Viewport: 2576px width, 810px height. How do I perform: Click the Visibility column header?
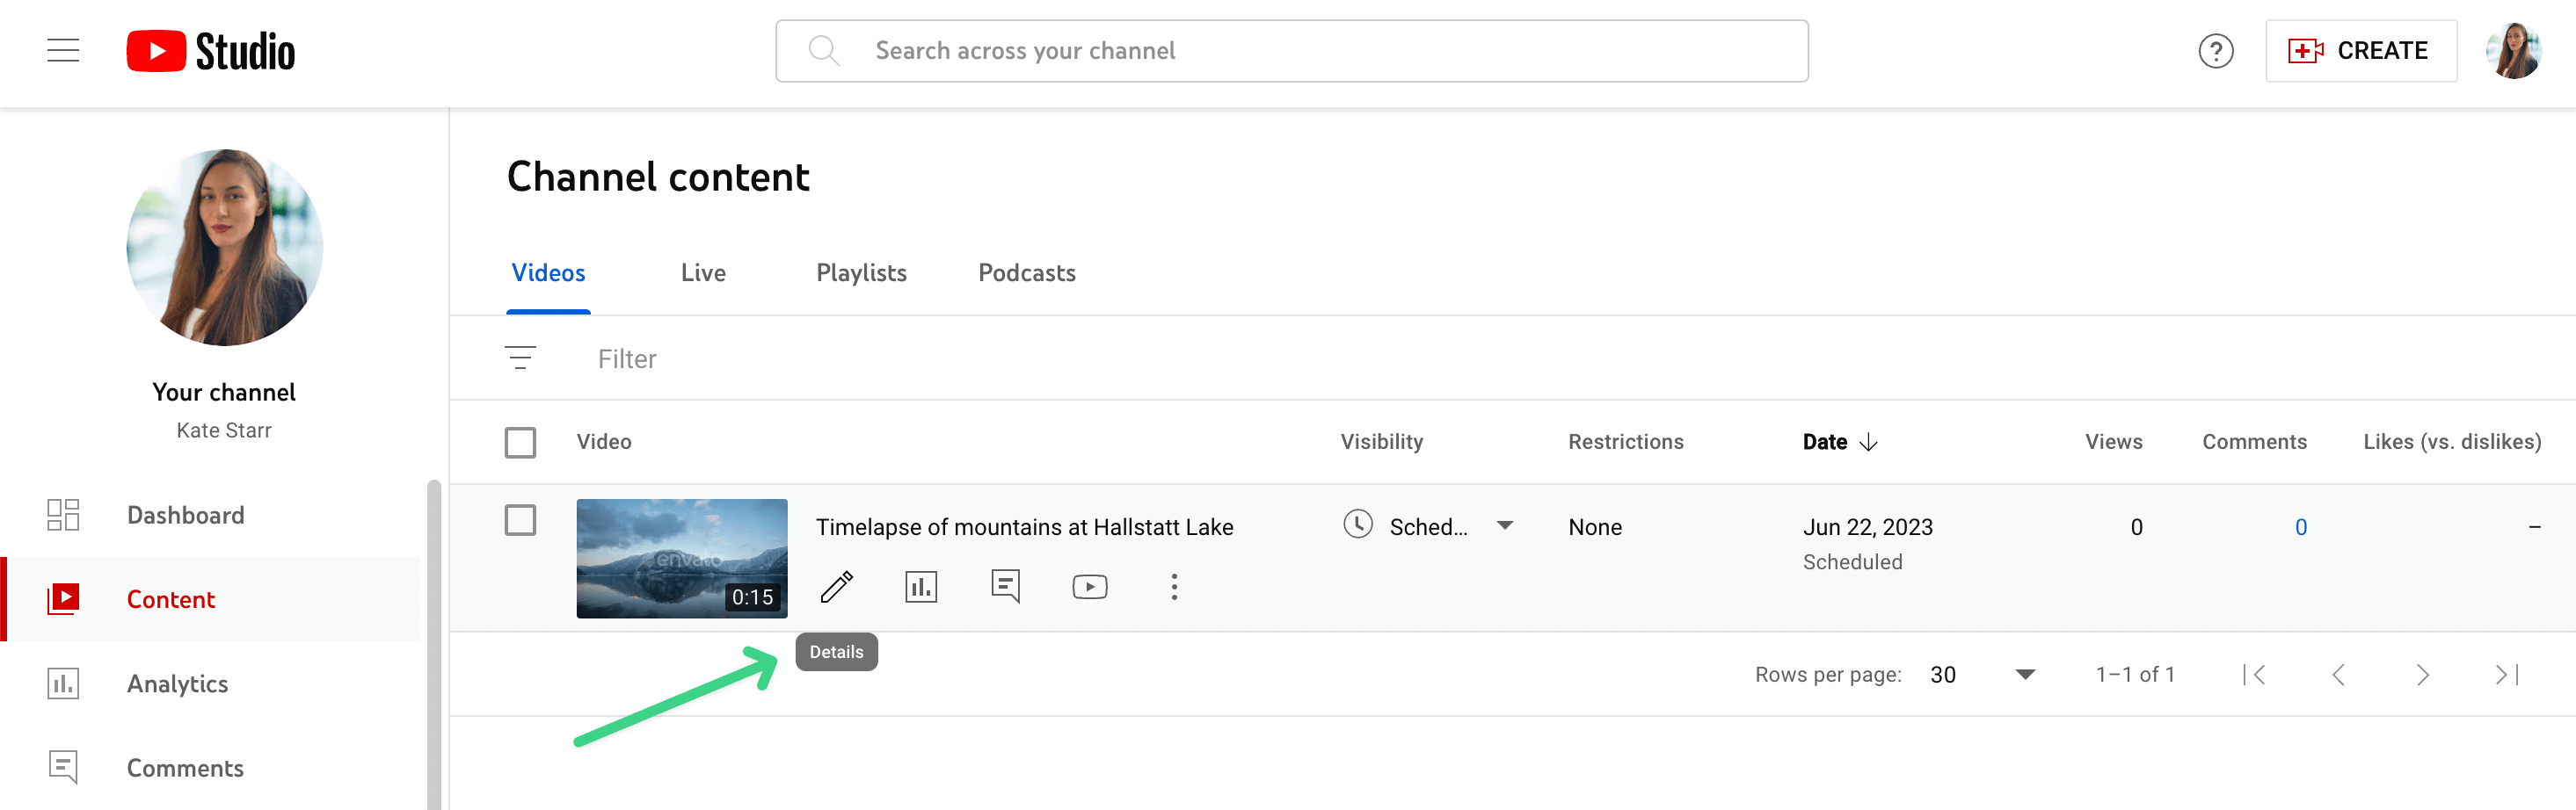click(x=1381, y=443)
